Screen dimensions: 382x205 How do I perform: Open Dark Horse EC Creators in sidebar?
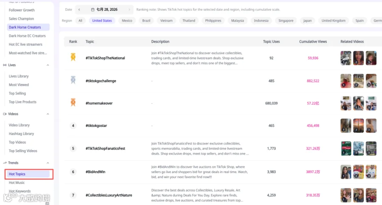coord(27,36)
